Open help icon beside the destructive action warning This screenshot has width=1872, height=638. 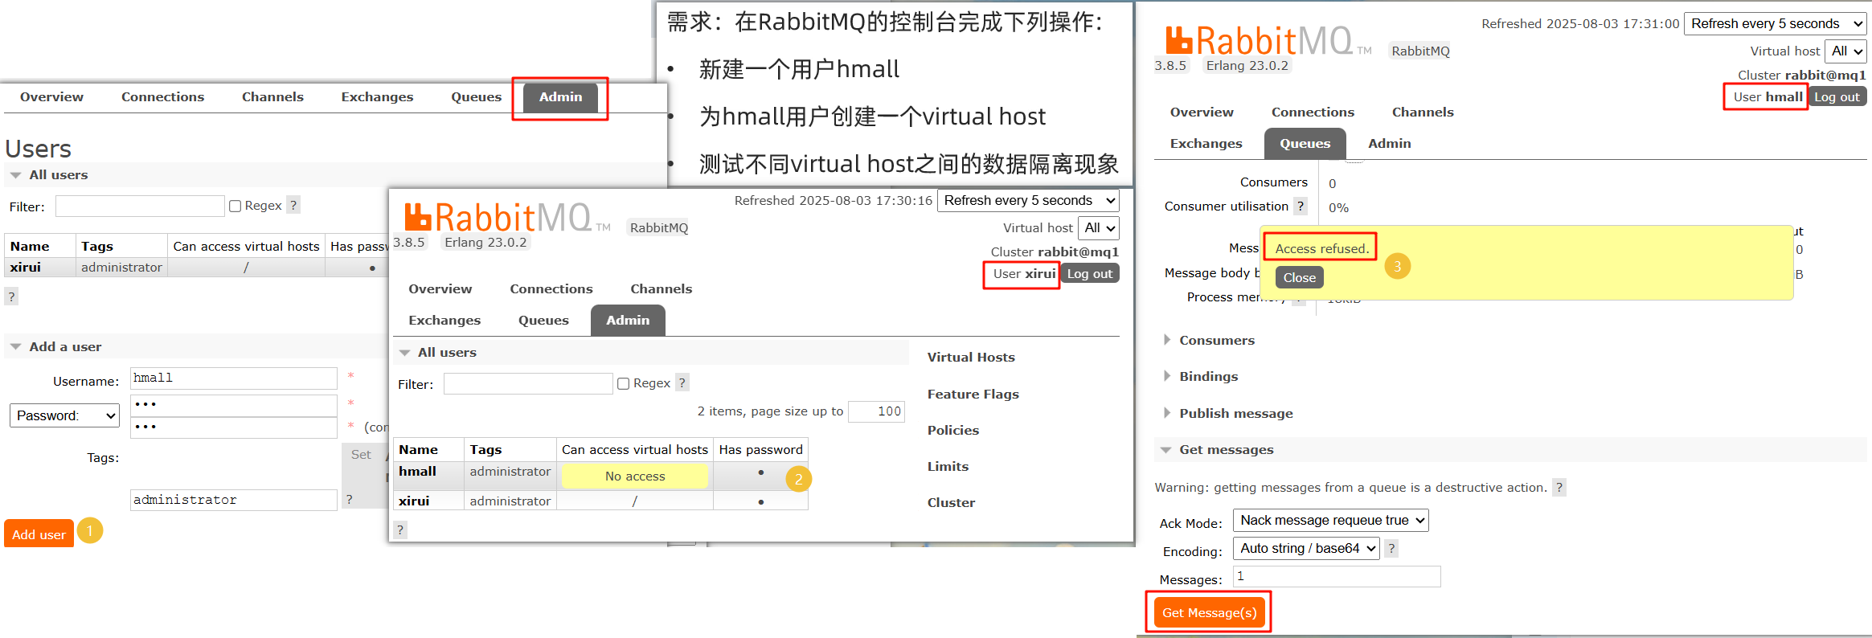pos(1559,487)
